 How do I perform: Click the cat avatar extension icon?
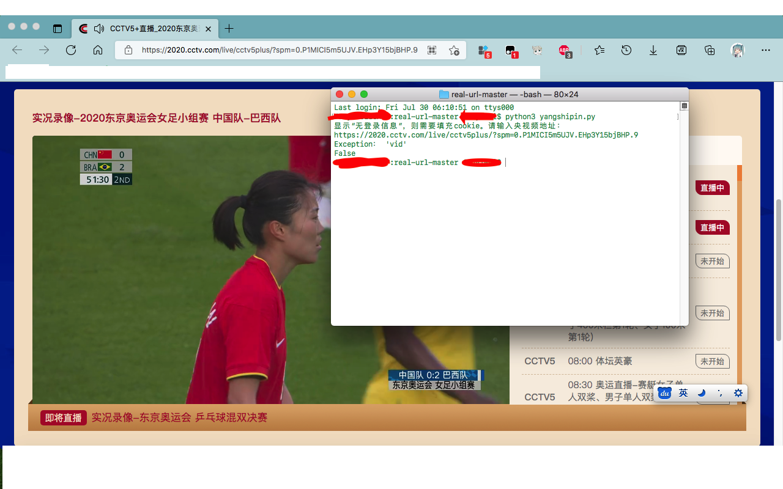(x=536, y=50)
